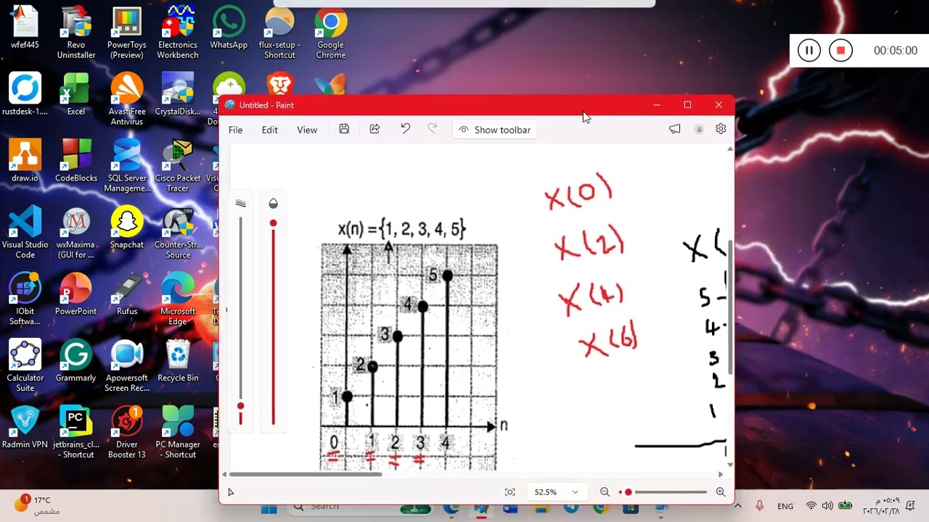This screenshot has width=929, height=522.
Task: Open the Edit menu in Paint
Action: click(270, 130)
